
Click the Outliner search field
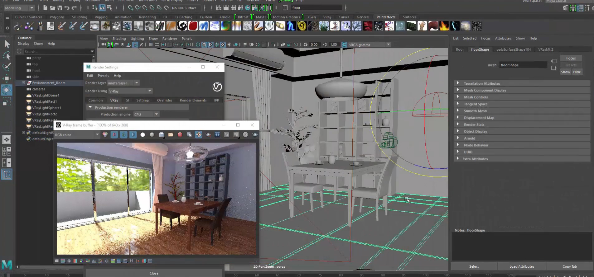pyautogui.click(x=56, y=51)
